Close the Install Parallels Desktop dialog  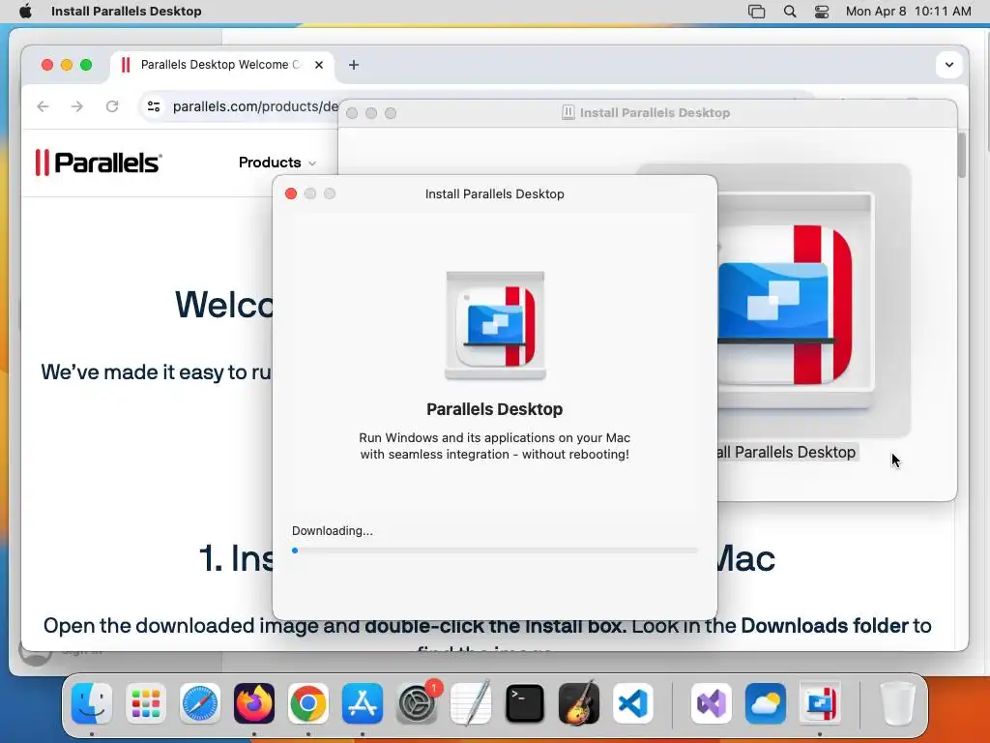click(290, 193)
